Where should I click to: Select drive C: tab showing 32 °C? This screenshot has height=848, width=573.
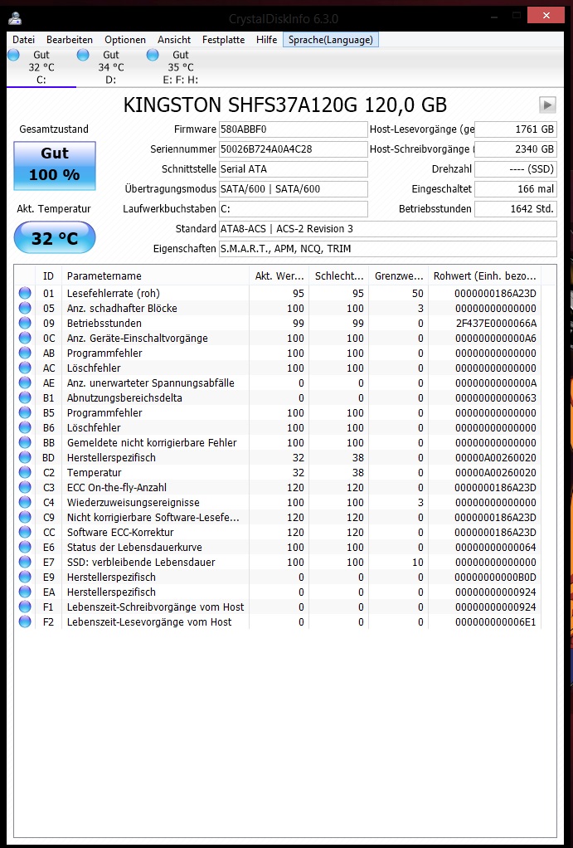[x=41, y=67]
